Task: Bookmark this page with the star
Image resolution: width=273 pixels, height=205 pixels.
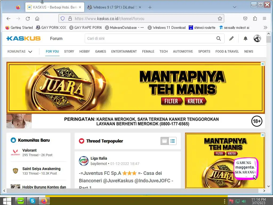Action: (220, 18)
